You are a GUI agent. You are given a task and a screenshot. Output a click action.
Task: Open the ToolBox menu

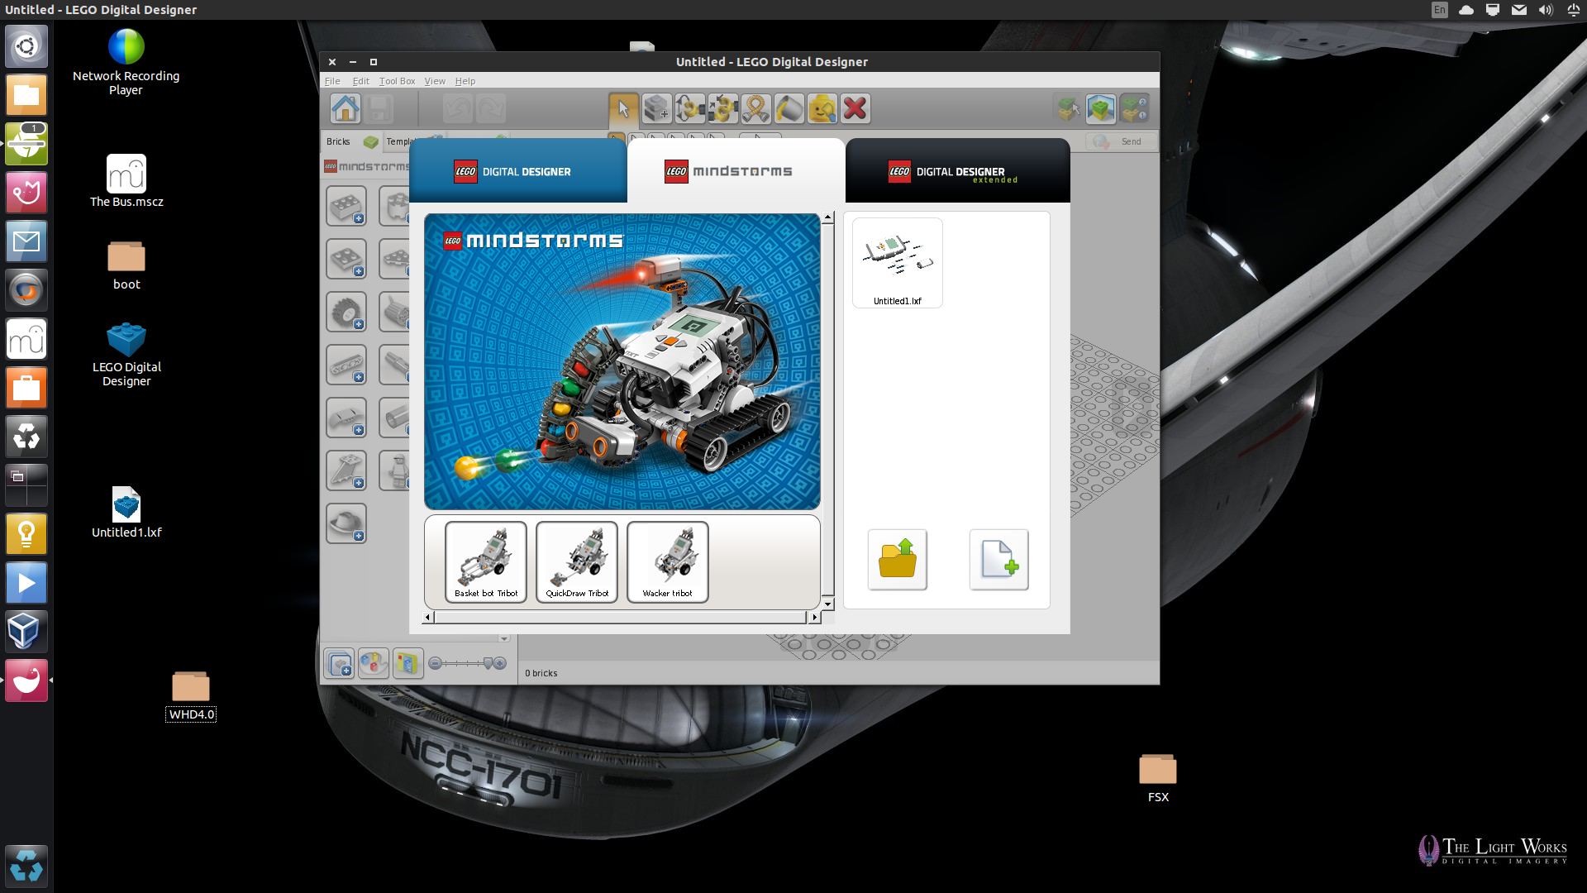click(398, 81)
